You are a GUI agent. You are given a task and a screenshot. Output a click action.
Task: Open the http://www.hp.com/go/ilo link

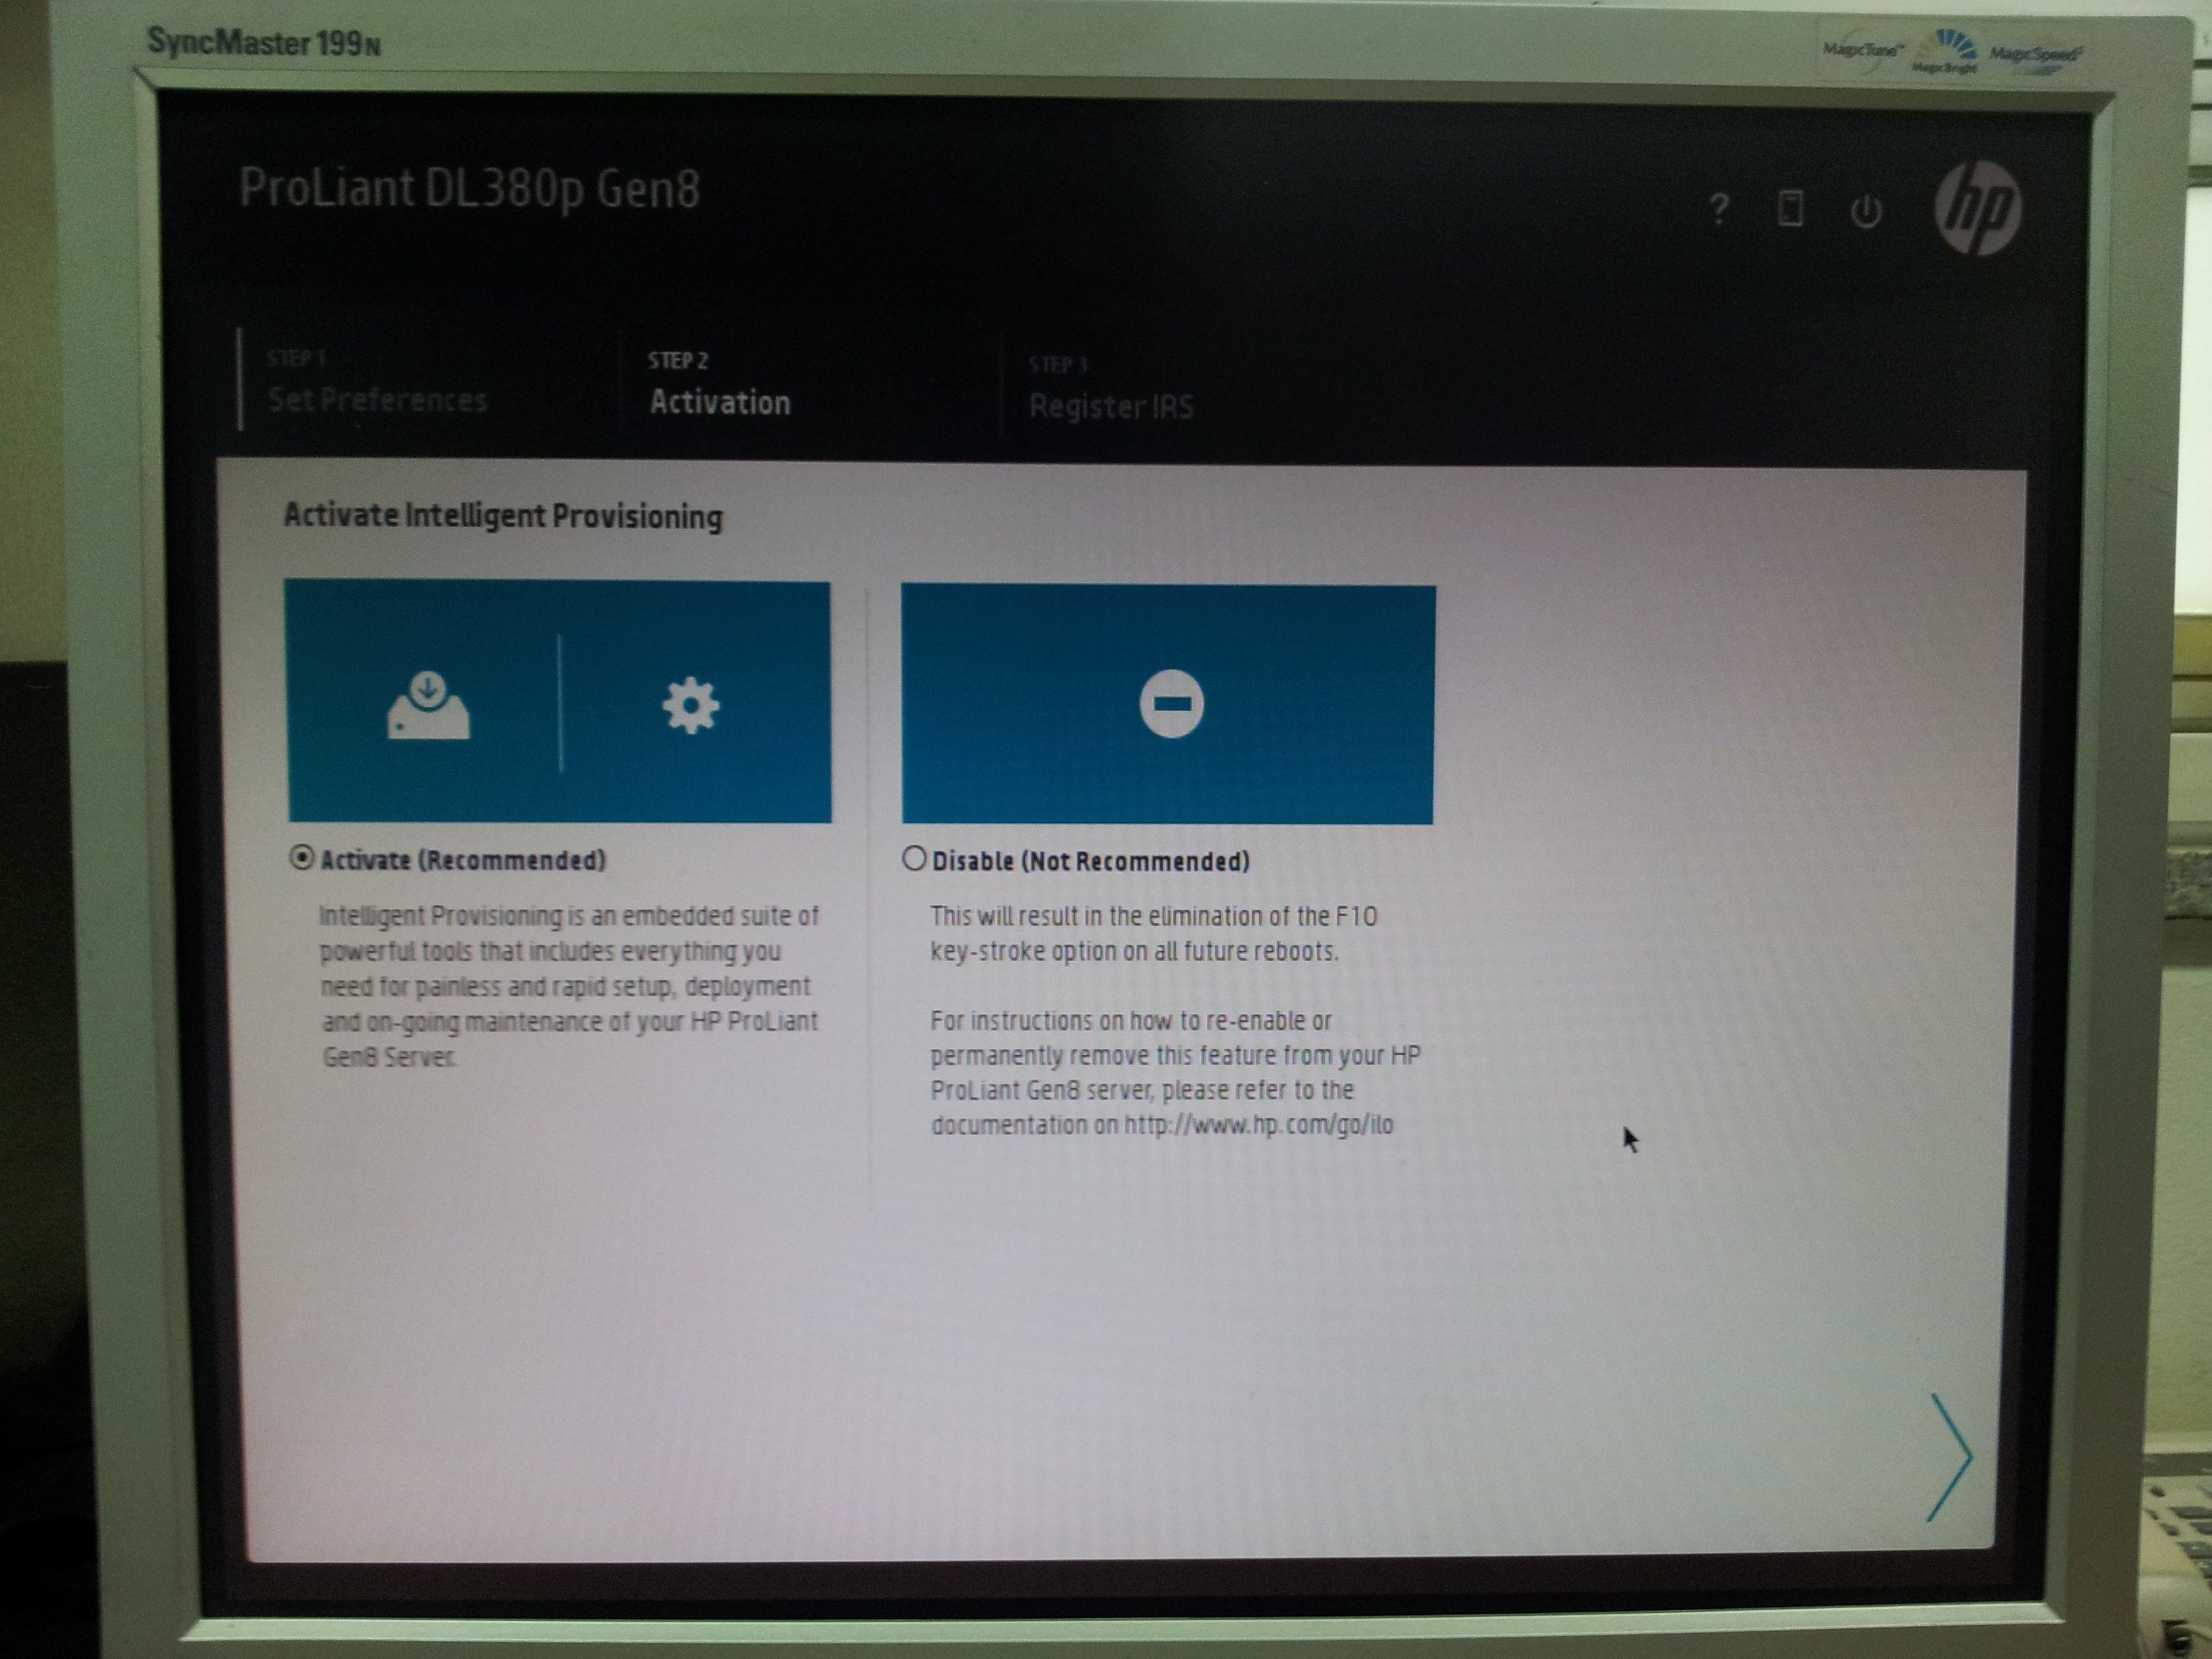tap(1258, 1125)
